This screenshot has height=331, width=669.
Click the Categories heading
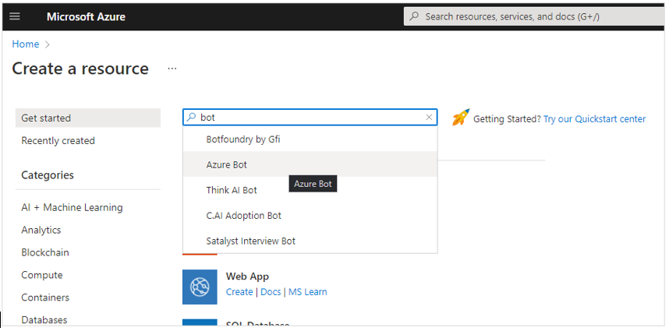click(48, 175)
